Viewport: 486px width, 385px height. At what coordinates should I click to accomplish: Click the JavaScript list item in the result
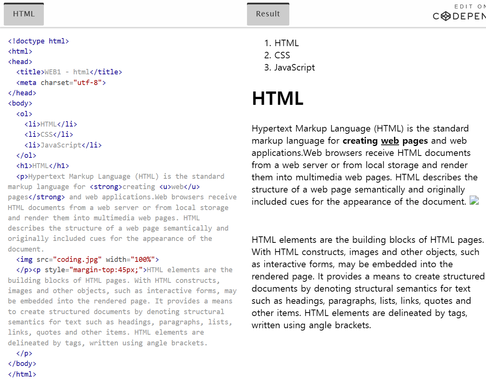coord(294,67)
